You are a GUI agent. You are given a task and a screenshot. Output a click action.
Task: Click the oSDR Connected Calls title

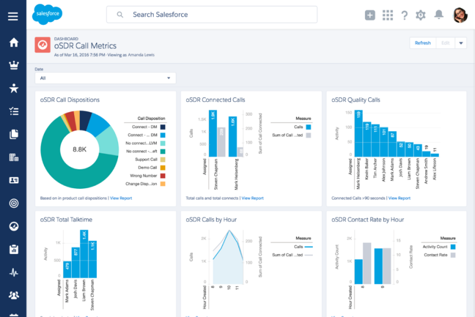216,100
